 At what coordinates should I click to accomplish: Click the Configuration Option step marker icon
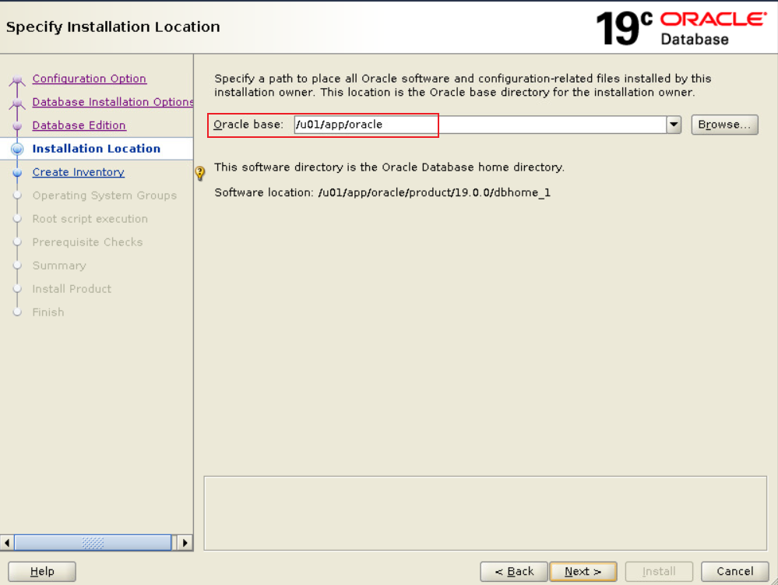coord(17,79)
